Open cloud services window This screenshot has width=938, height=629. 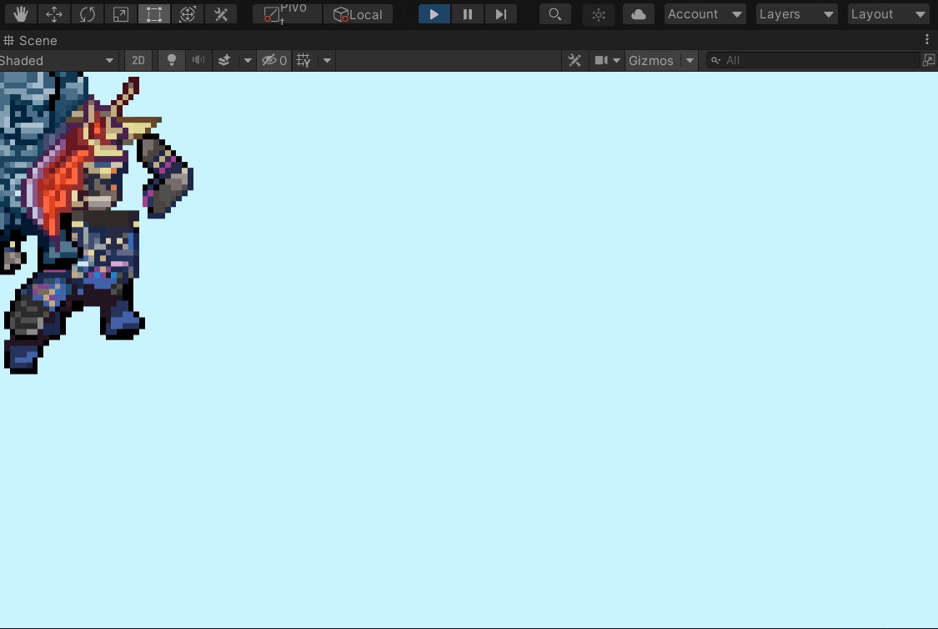tap(639, 14)
